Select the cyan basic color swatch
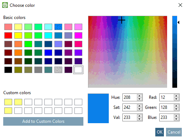The width and height of the screenshot is (185, 140). click(48, 35)
